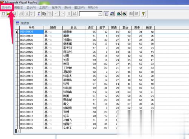Click the horizontal scrollbar left arrow

click(x=19, y=131)
